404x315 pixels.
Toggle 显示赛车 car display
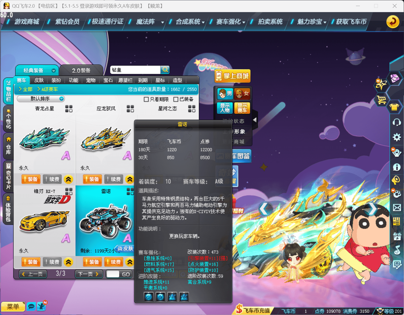[242, 108]
